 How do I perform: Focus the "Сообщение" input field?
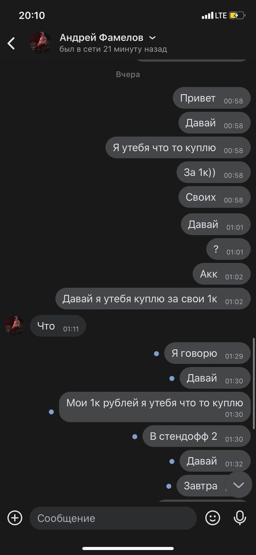point(113,518)
